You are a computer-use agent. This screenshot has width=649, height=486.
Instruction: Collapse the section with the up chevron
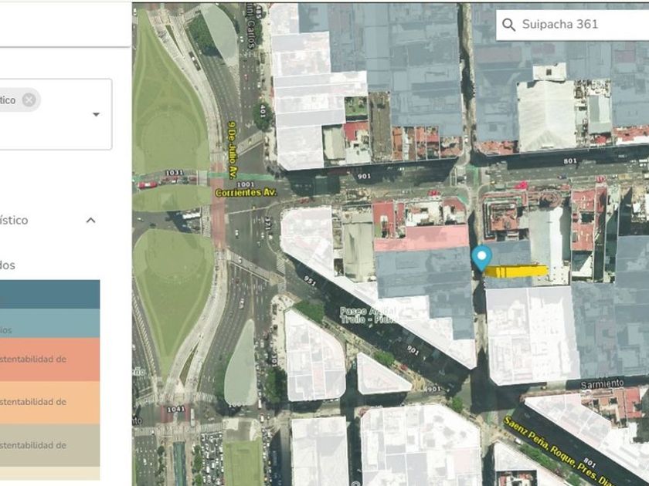click(90, 221)
